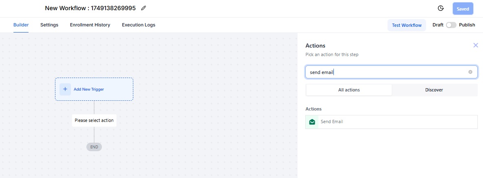The image size is (483, 178).
Task: Click the green Send Email envelope icon
Action: pyautogui.click(x=312, y=122)
